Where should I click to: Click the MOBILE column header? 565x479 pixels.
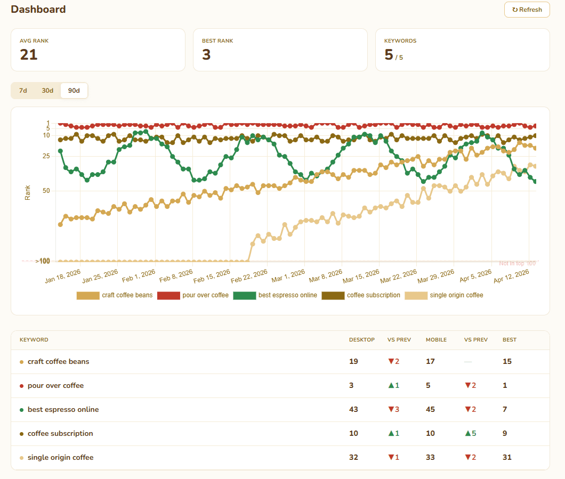(x=436, y=339)
